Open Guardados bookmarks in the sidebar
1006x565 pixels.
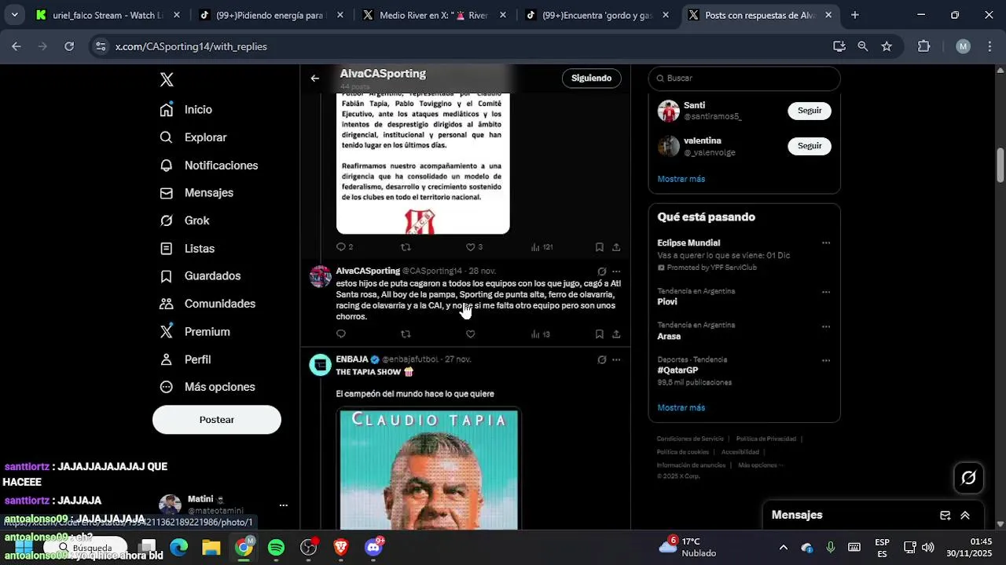[x=200, y=276]
